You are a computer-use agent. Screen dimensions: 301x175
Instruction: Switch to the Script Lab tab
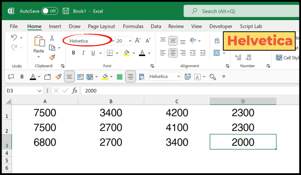pos(251,26)
